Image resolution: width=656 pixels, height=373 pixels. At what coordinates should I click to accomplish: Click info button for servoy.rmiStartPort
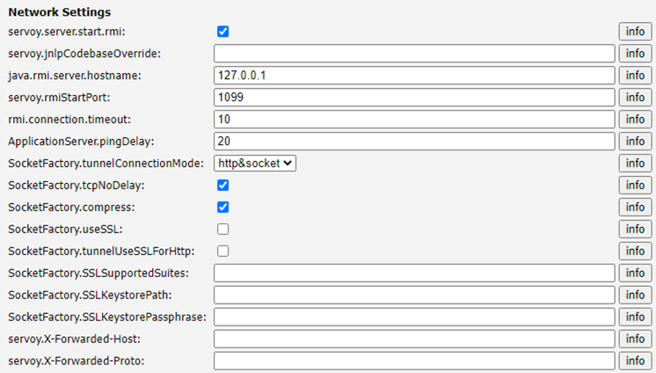click(x=635, y=98)
